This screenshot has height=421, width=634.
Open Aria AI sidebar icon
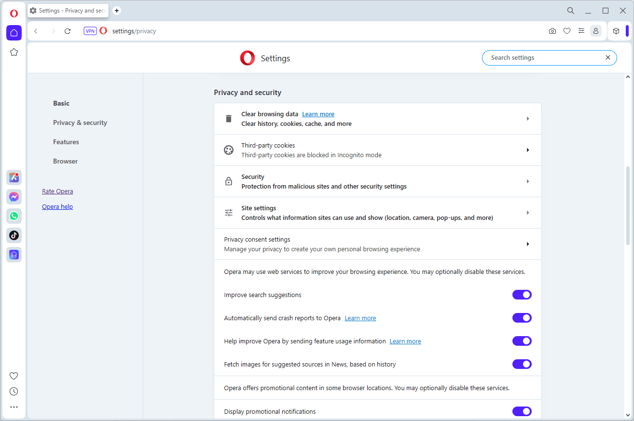(14, 177)
